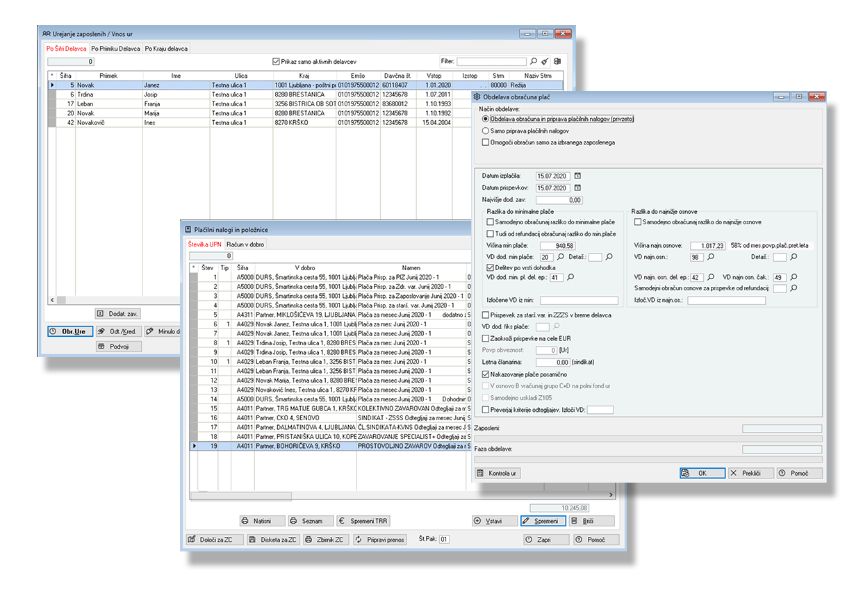Image resolution: width=863 pixels, height=591 pixels.
Task: Click Dodat. zav. button
Action: click(x=118, y=313)
